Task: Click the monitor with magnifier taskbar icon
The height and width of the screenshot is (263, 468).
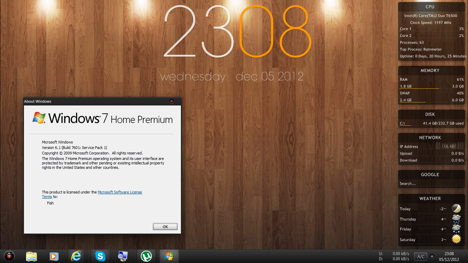Action: [x=122, y=256]
